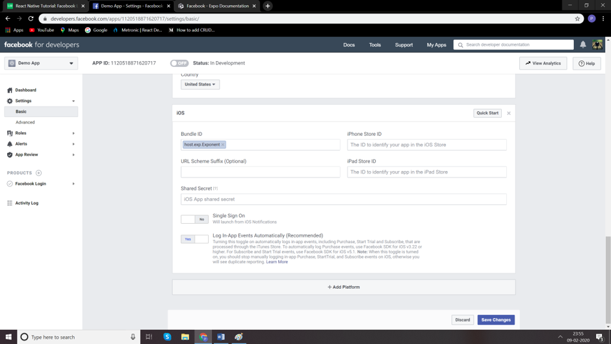Screen dimensions: 611x344
Task: Collapse Settings section arrow in sidebar
Action: (73, 101)
